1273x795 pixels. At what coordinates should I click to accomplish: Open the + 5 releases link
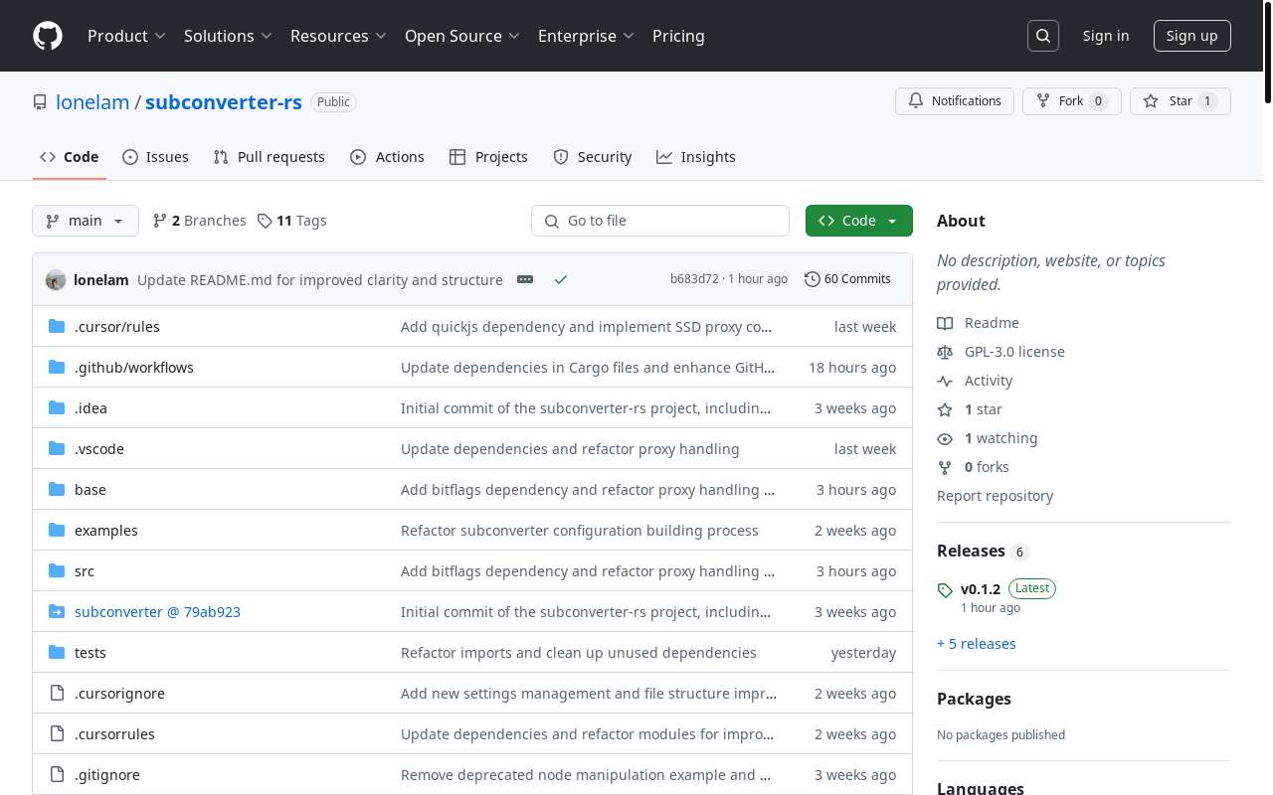977,644
